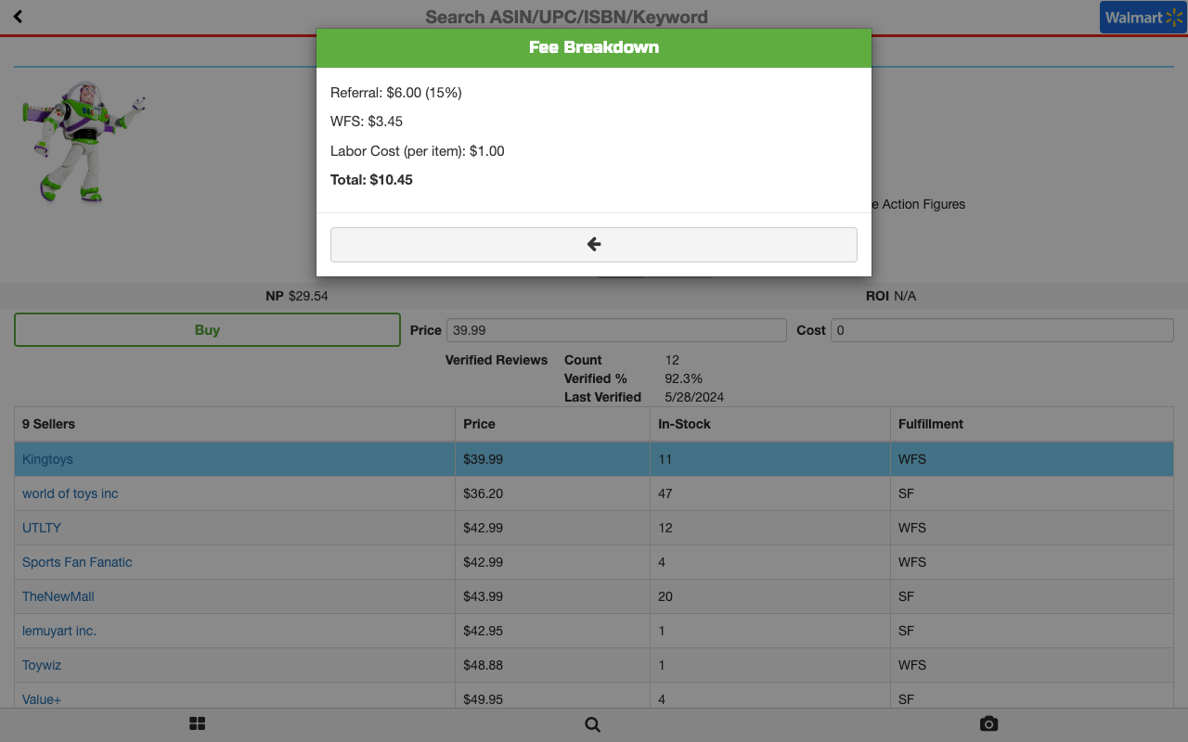The image size is (1188, 742).
Task: Click the Last Verified date 5/28/2024
Action: (694, 397)
